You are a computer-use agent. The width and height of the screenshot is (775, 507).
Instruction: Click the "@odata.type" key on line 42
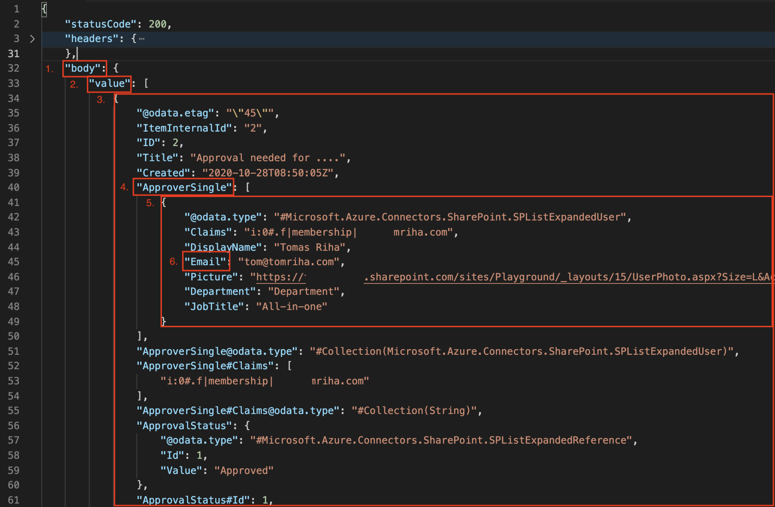coord(223,217)
